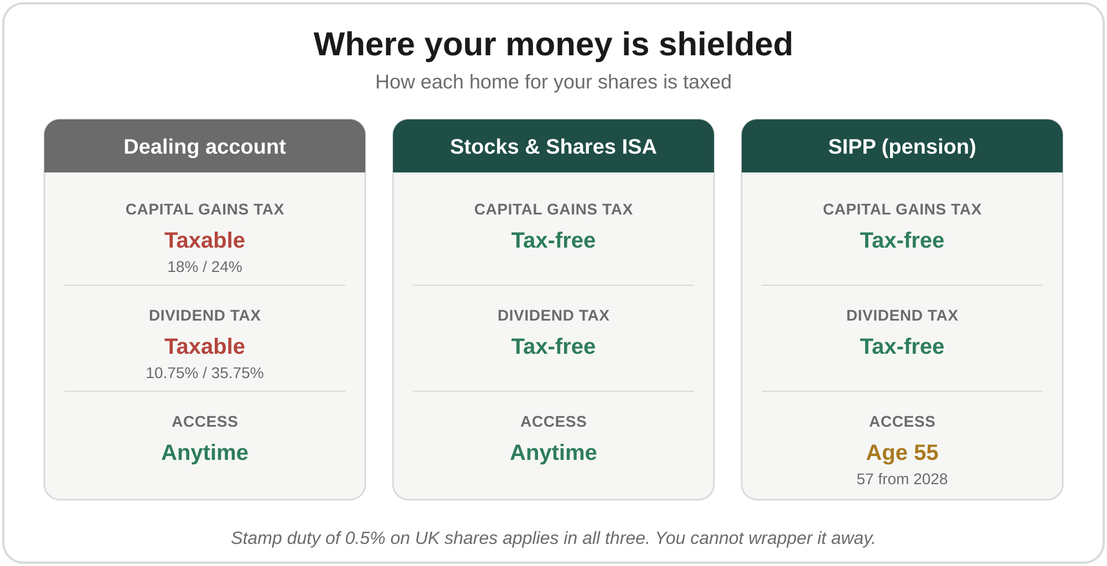Click the 18% / 24% rate text
This screenshot has height=566, width=1107.
pos(205,267)
